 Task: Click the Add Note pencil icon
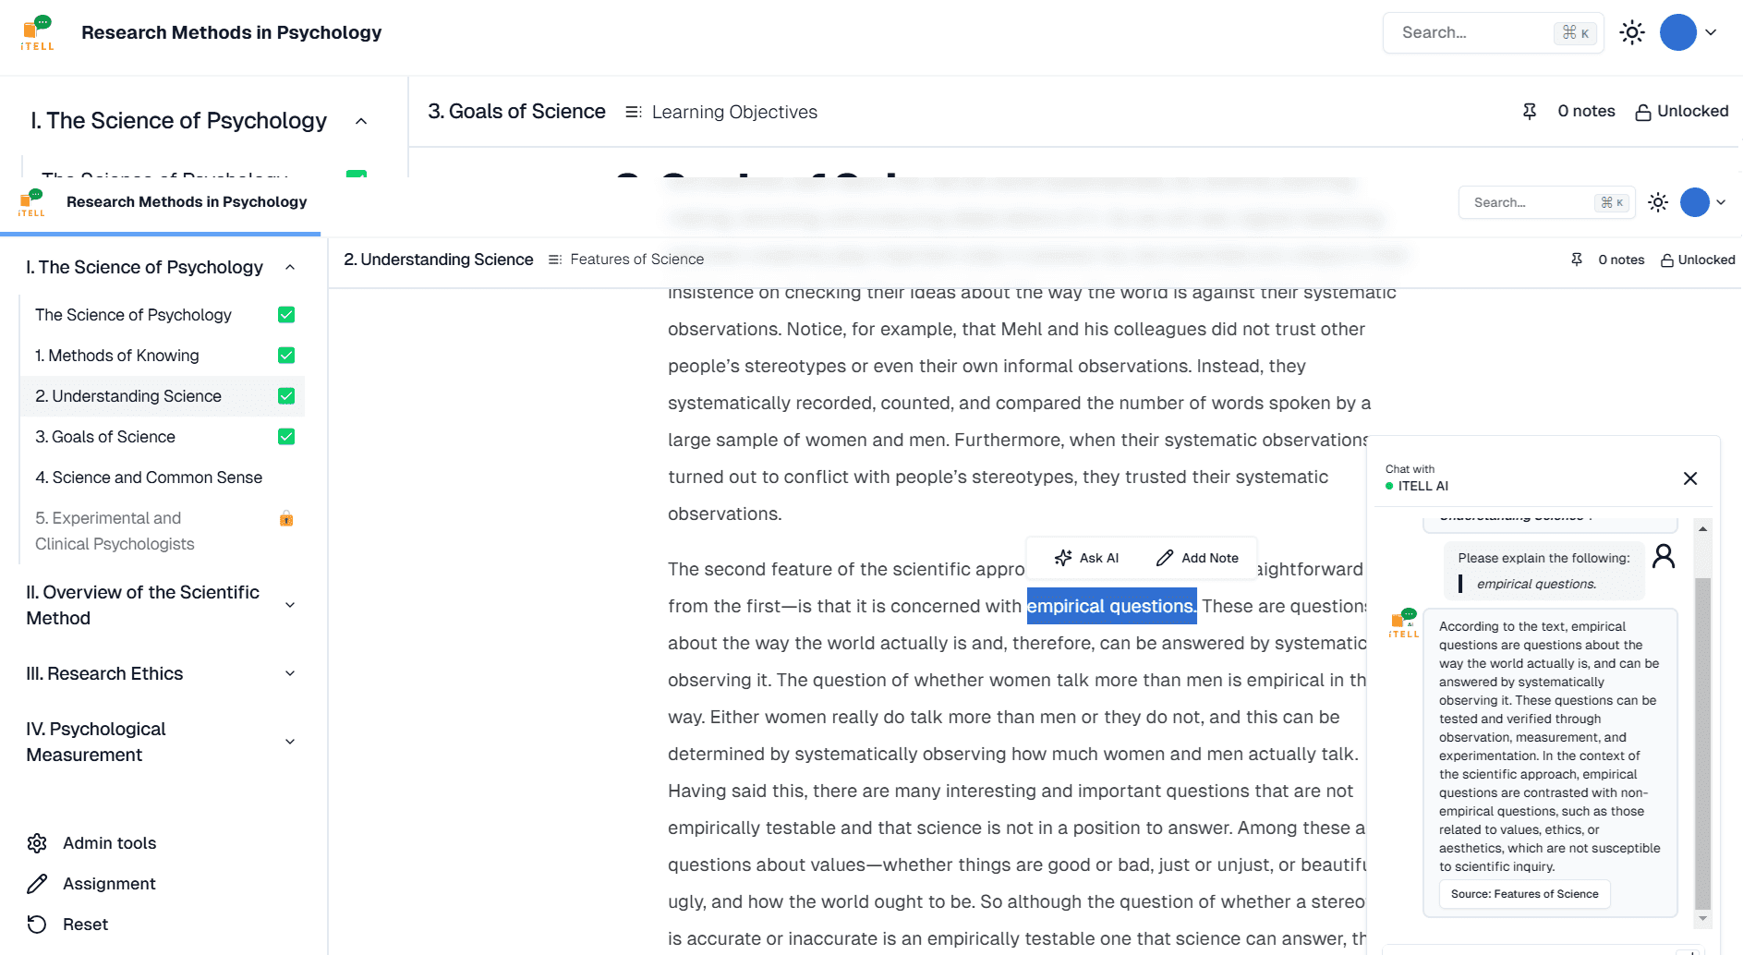[x=1165, y=558]
